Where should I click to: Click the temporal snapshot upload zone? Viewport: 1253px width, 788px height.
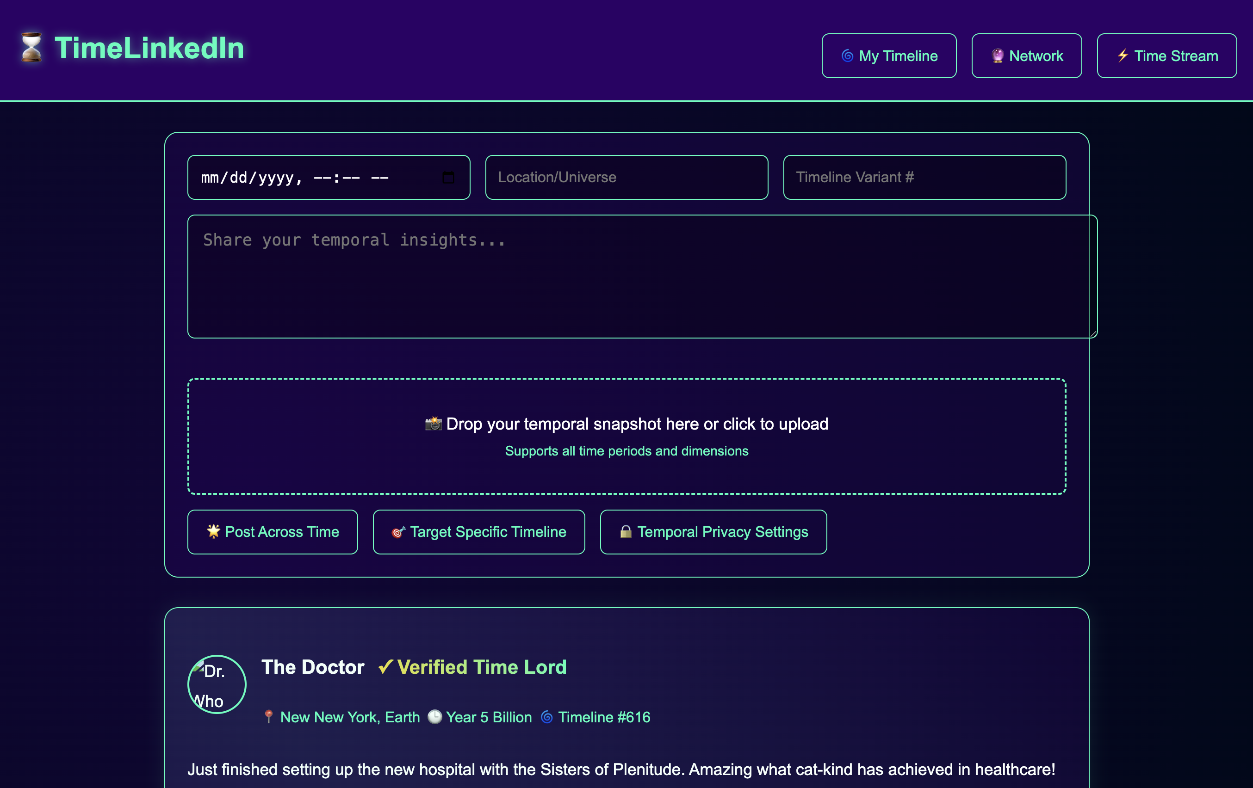coord(626,436)
